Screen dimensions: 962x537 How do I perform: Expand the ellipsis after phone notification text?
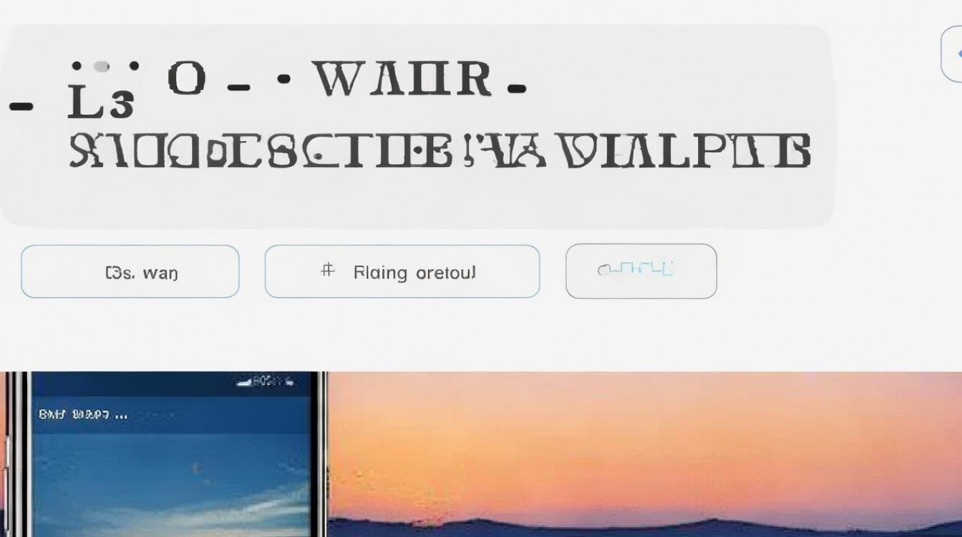[x=121, y=415]
